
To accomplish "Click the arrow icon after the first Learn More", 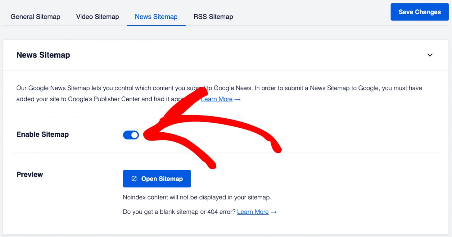I will 238,99.
